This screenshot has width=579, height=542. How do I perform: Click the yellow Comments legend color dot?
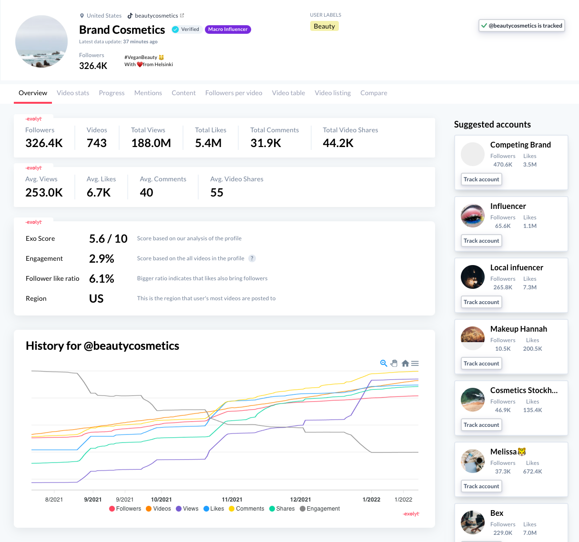[232, 509]
